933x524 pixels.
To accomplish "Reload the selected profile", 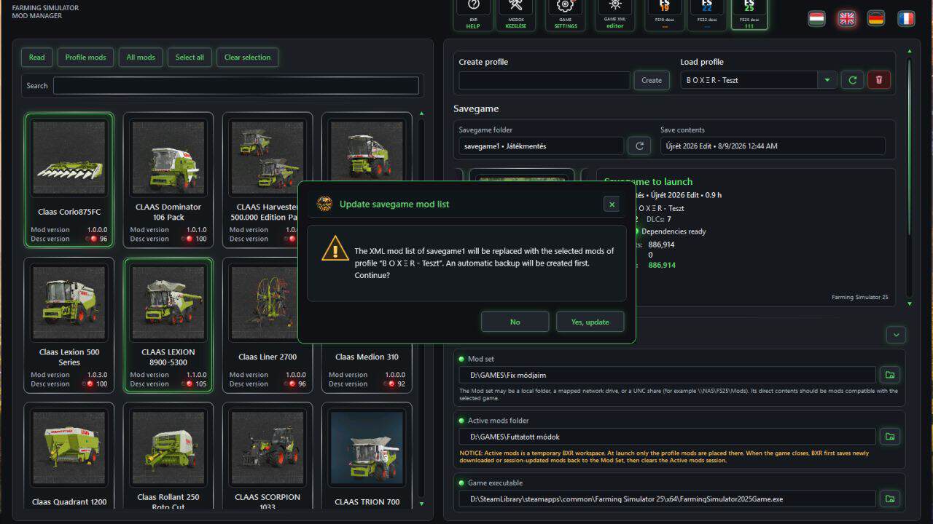I will pos(853,80).
